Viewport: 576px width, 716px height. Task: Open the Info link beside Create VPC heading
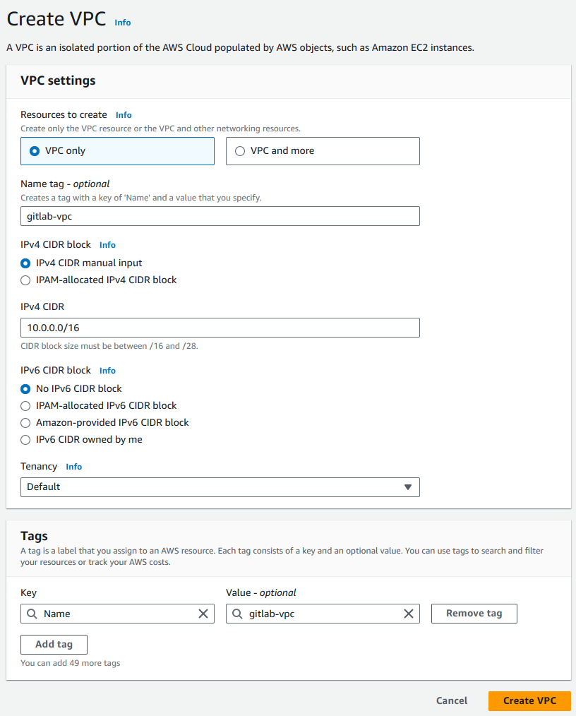pyautogui.click(x=122, y=22)
